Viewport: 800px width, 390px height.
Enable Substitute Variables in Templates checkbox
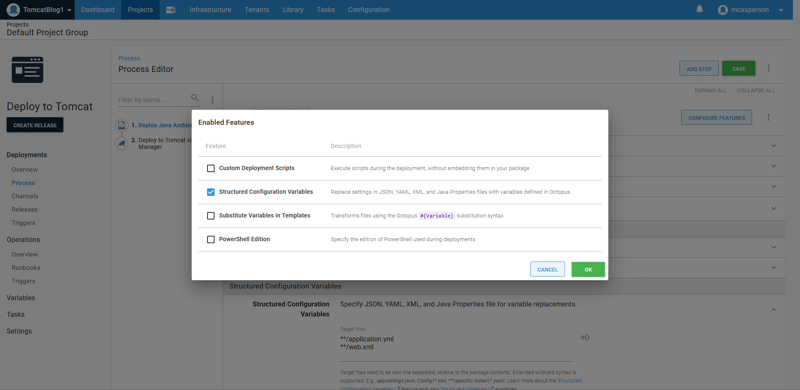(x=211, y=216)
